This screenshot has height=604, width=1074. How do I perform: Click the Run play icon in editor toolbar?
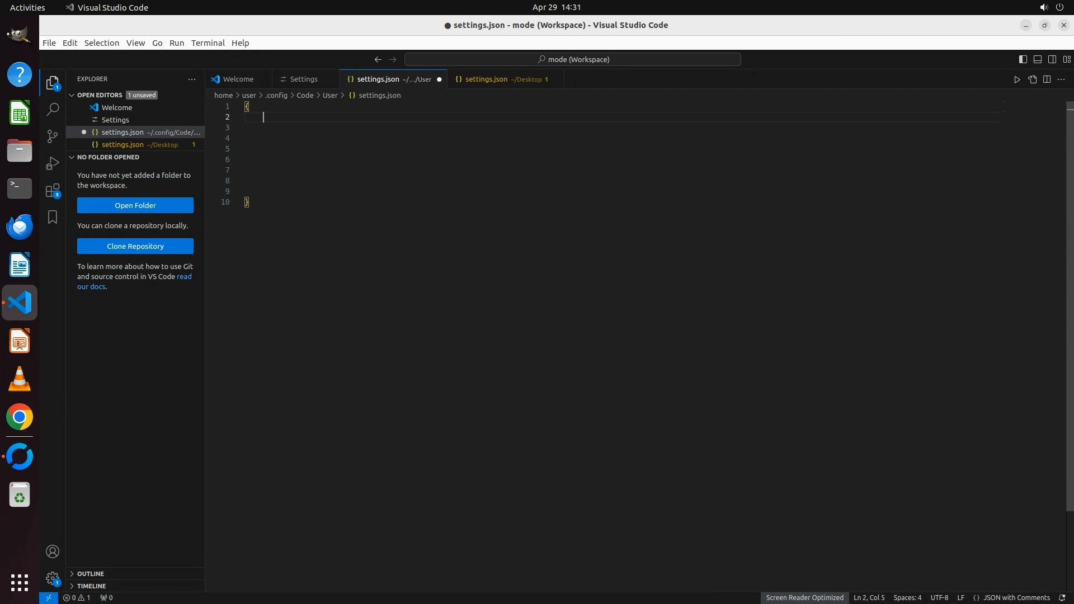click(x=1017, y=79)
